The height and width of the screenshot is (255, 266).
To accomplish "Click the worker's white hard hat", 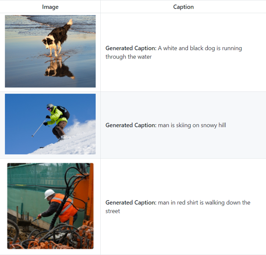I will (x=49, y=194).
